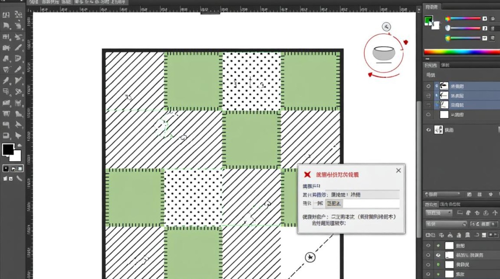Viewport: 500px width, 279px height.
Task: Toggle the eye icon of the fifth upper layer
Action: click(429, 130)
